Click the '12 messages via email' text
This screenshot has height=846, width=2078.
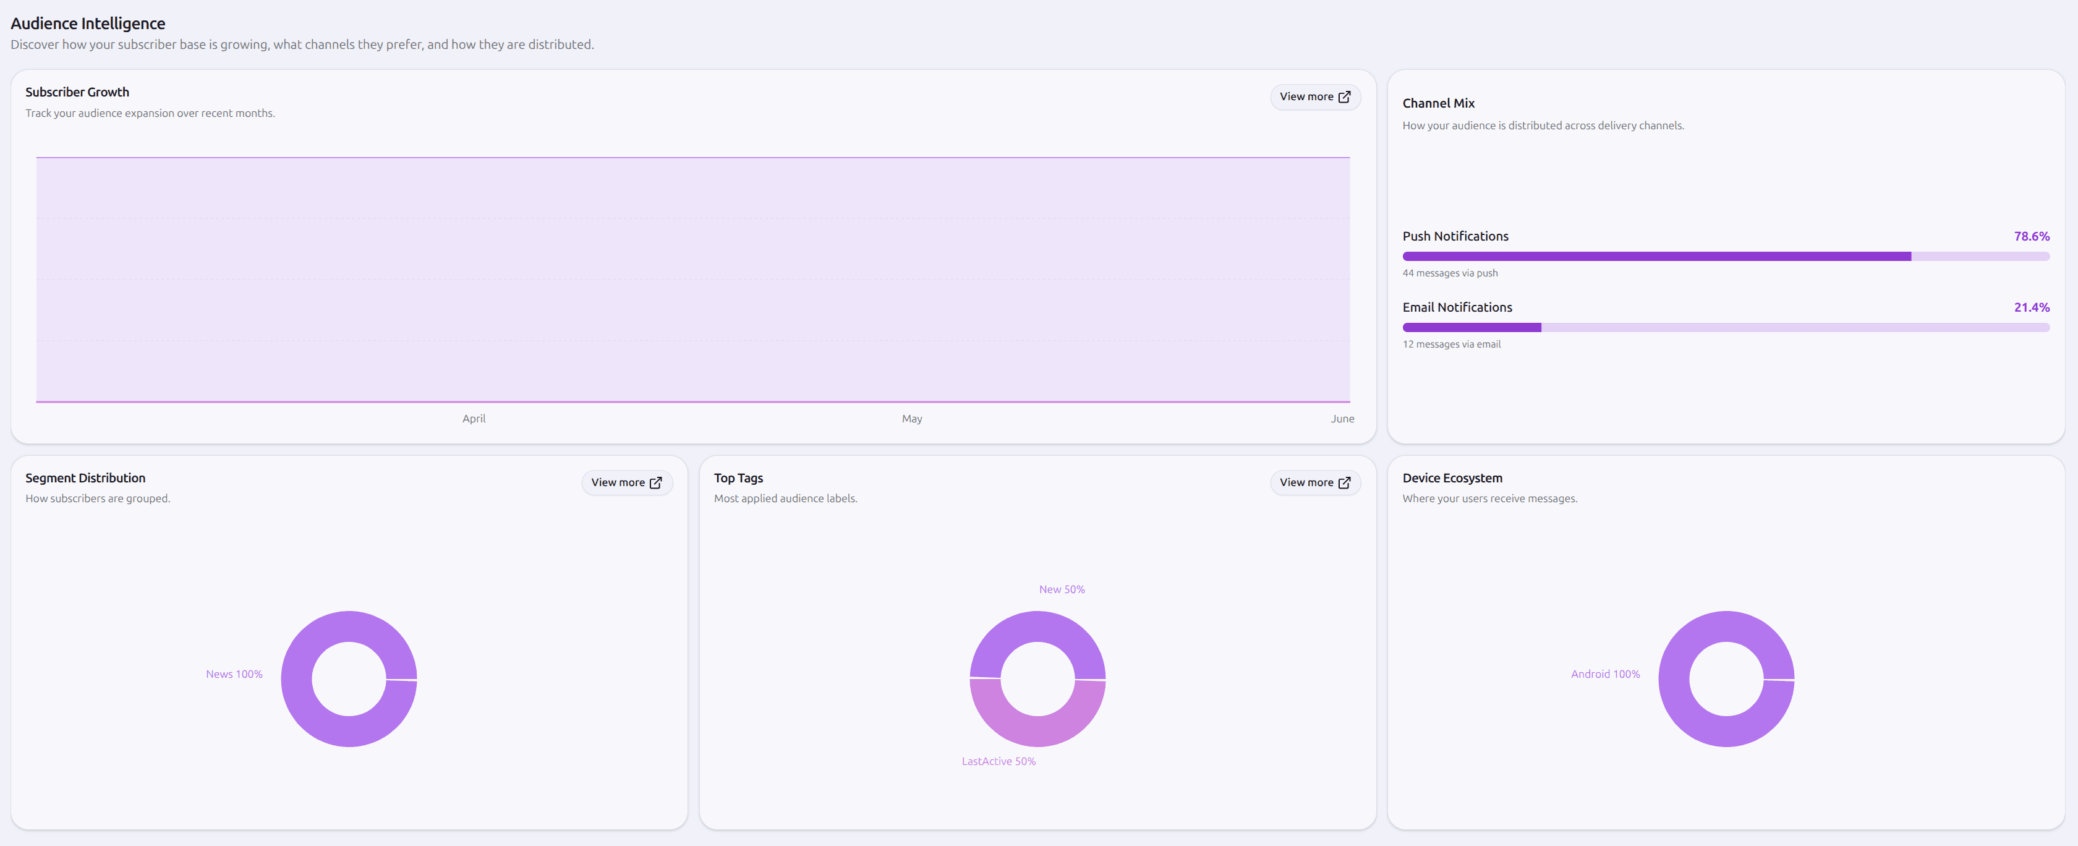[x=1451, y=344]
